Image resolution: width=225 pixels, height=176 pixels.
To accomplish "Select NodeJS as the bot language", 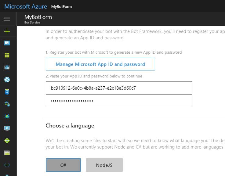I will pos(104,165).
